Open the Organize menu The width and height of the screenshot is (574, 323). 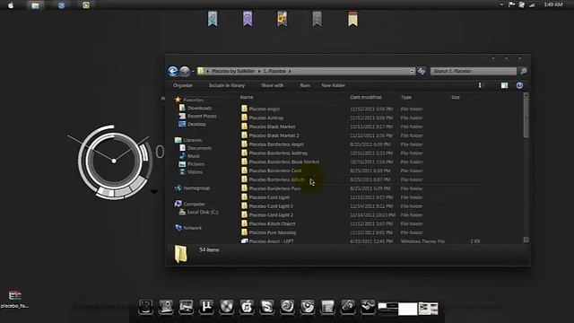183,85
